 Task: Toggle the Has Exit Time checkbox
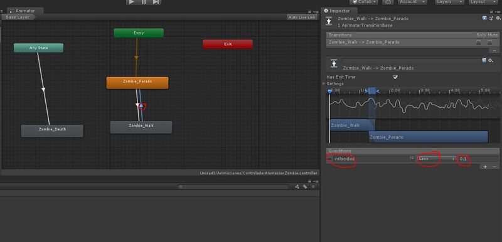tap(395, 77)
